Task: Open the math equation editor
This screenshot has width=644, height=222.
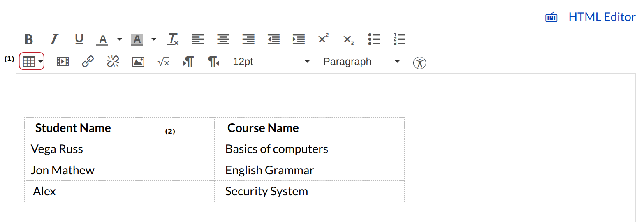Action: pos(163,62)
